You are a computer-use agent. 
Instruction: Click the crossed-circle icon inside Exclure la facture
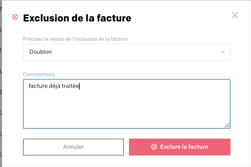coord(154,147)
